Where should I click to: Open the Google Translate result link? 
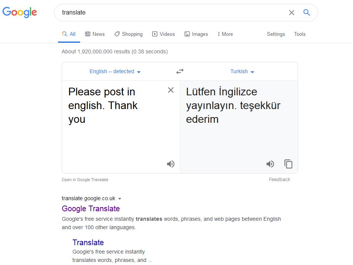(x=91, y=209)
